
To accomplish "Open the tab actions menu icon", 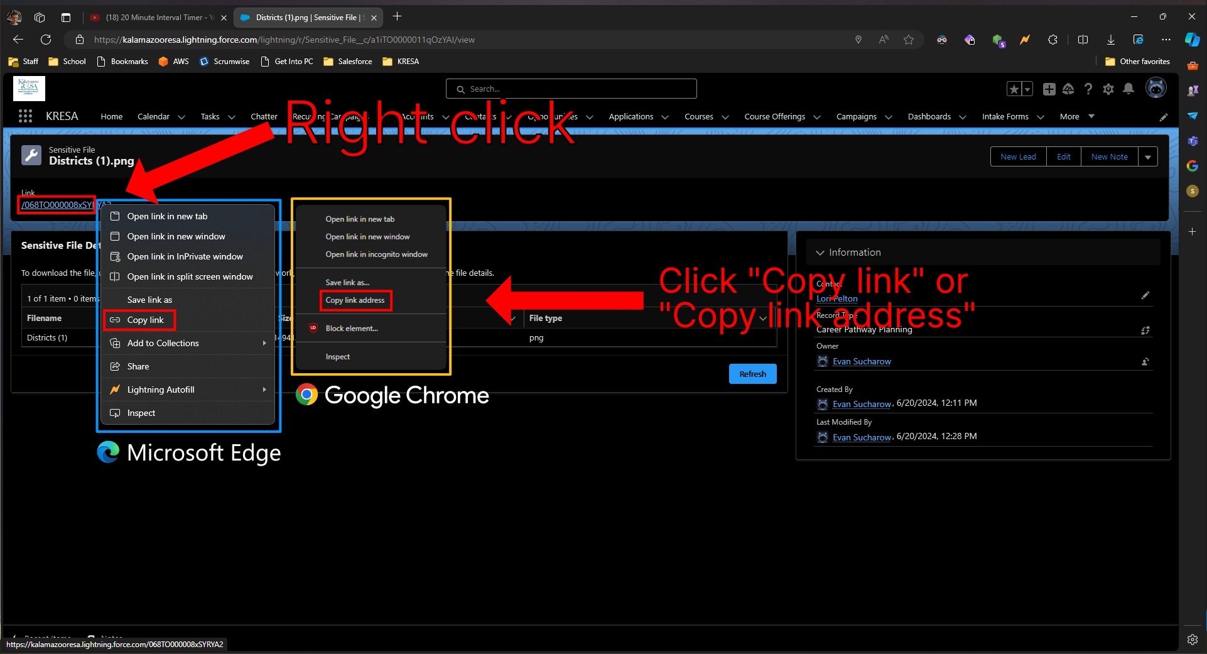I will click(66, 18).
